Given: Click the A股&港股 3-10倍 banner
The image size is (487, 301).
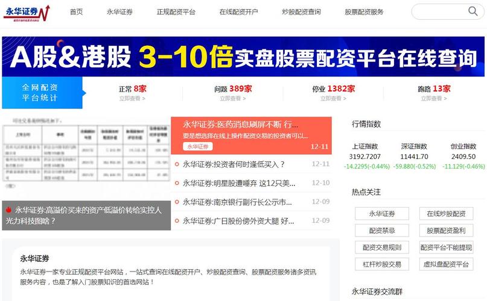Looking at the screenshot, I should coord(243,57).
